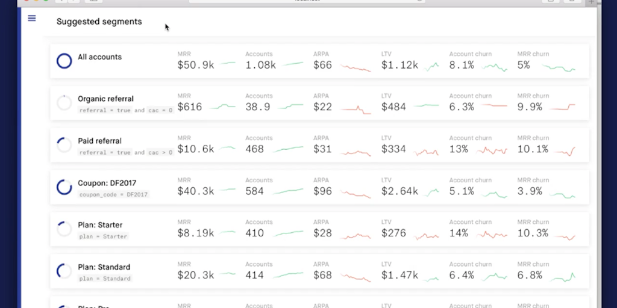The width and height of the screenshot is (617, 308).
Task: Click the Organic referral ring icon
Action: click(x=64, y=103)
